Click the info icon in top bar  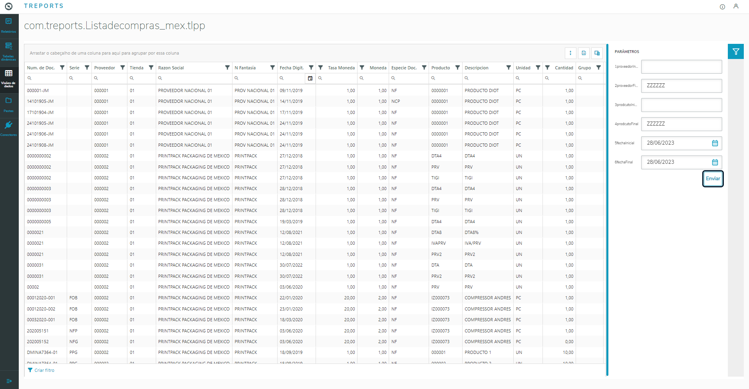point(722,7)
